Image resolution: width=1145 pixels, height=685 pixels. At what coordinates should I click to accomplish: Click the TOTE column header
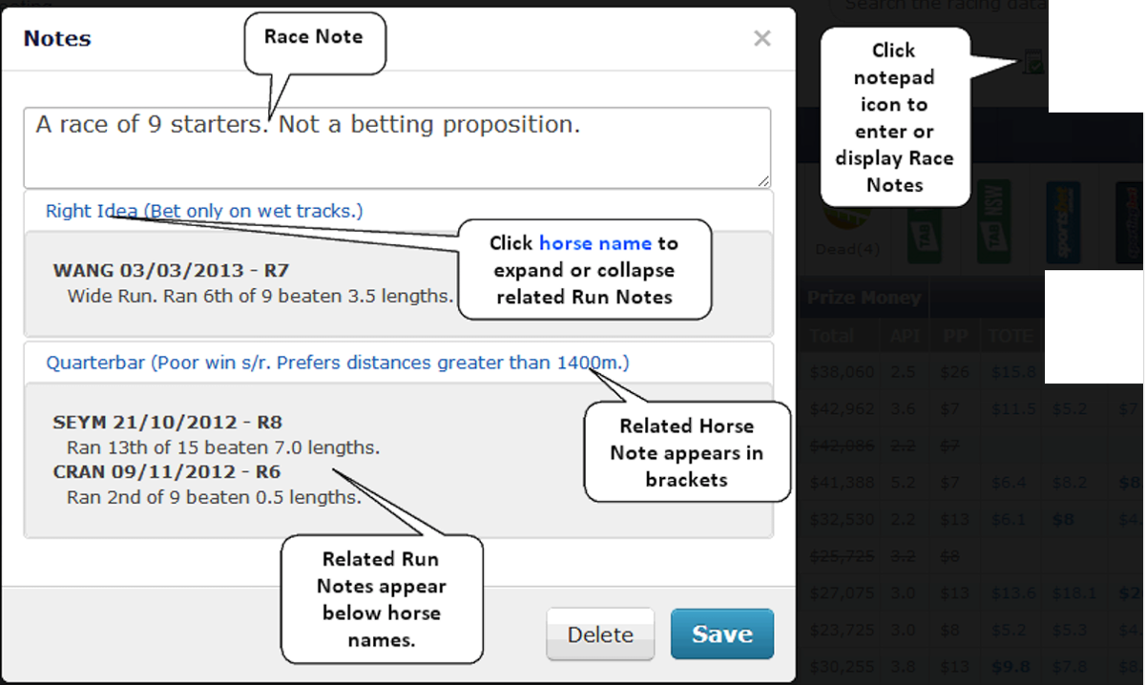[1010, 336]
